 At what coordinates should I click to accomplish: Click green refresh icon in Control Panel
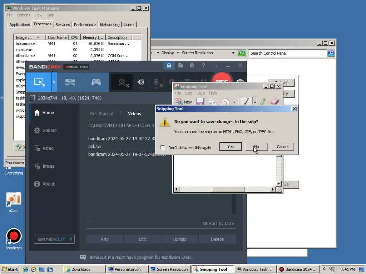coord(242,53)
